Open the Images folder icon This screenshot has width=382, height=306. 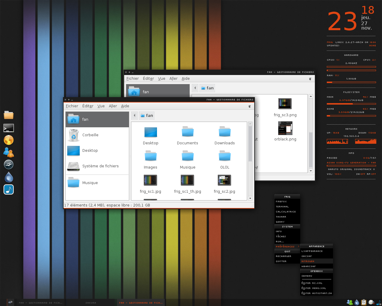tap(150, 160)
